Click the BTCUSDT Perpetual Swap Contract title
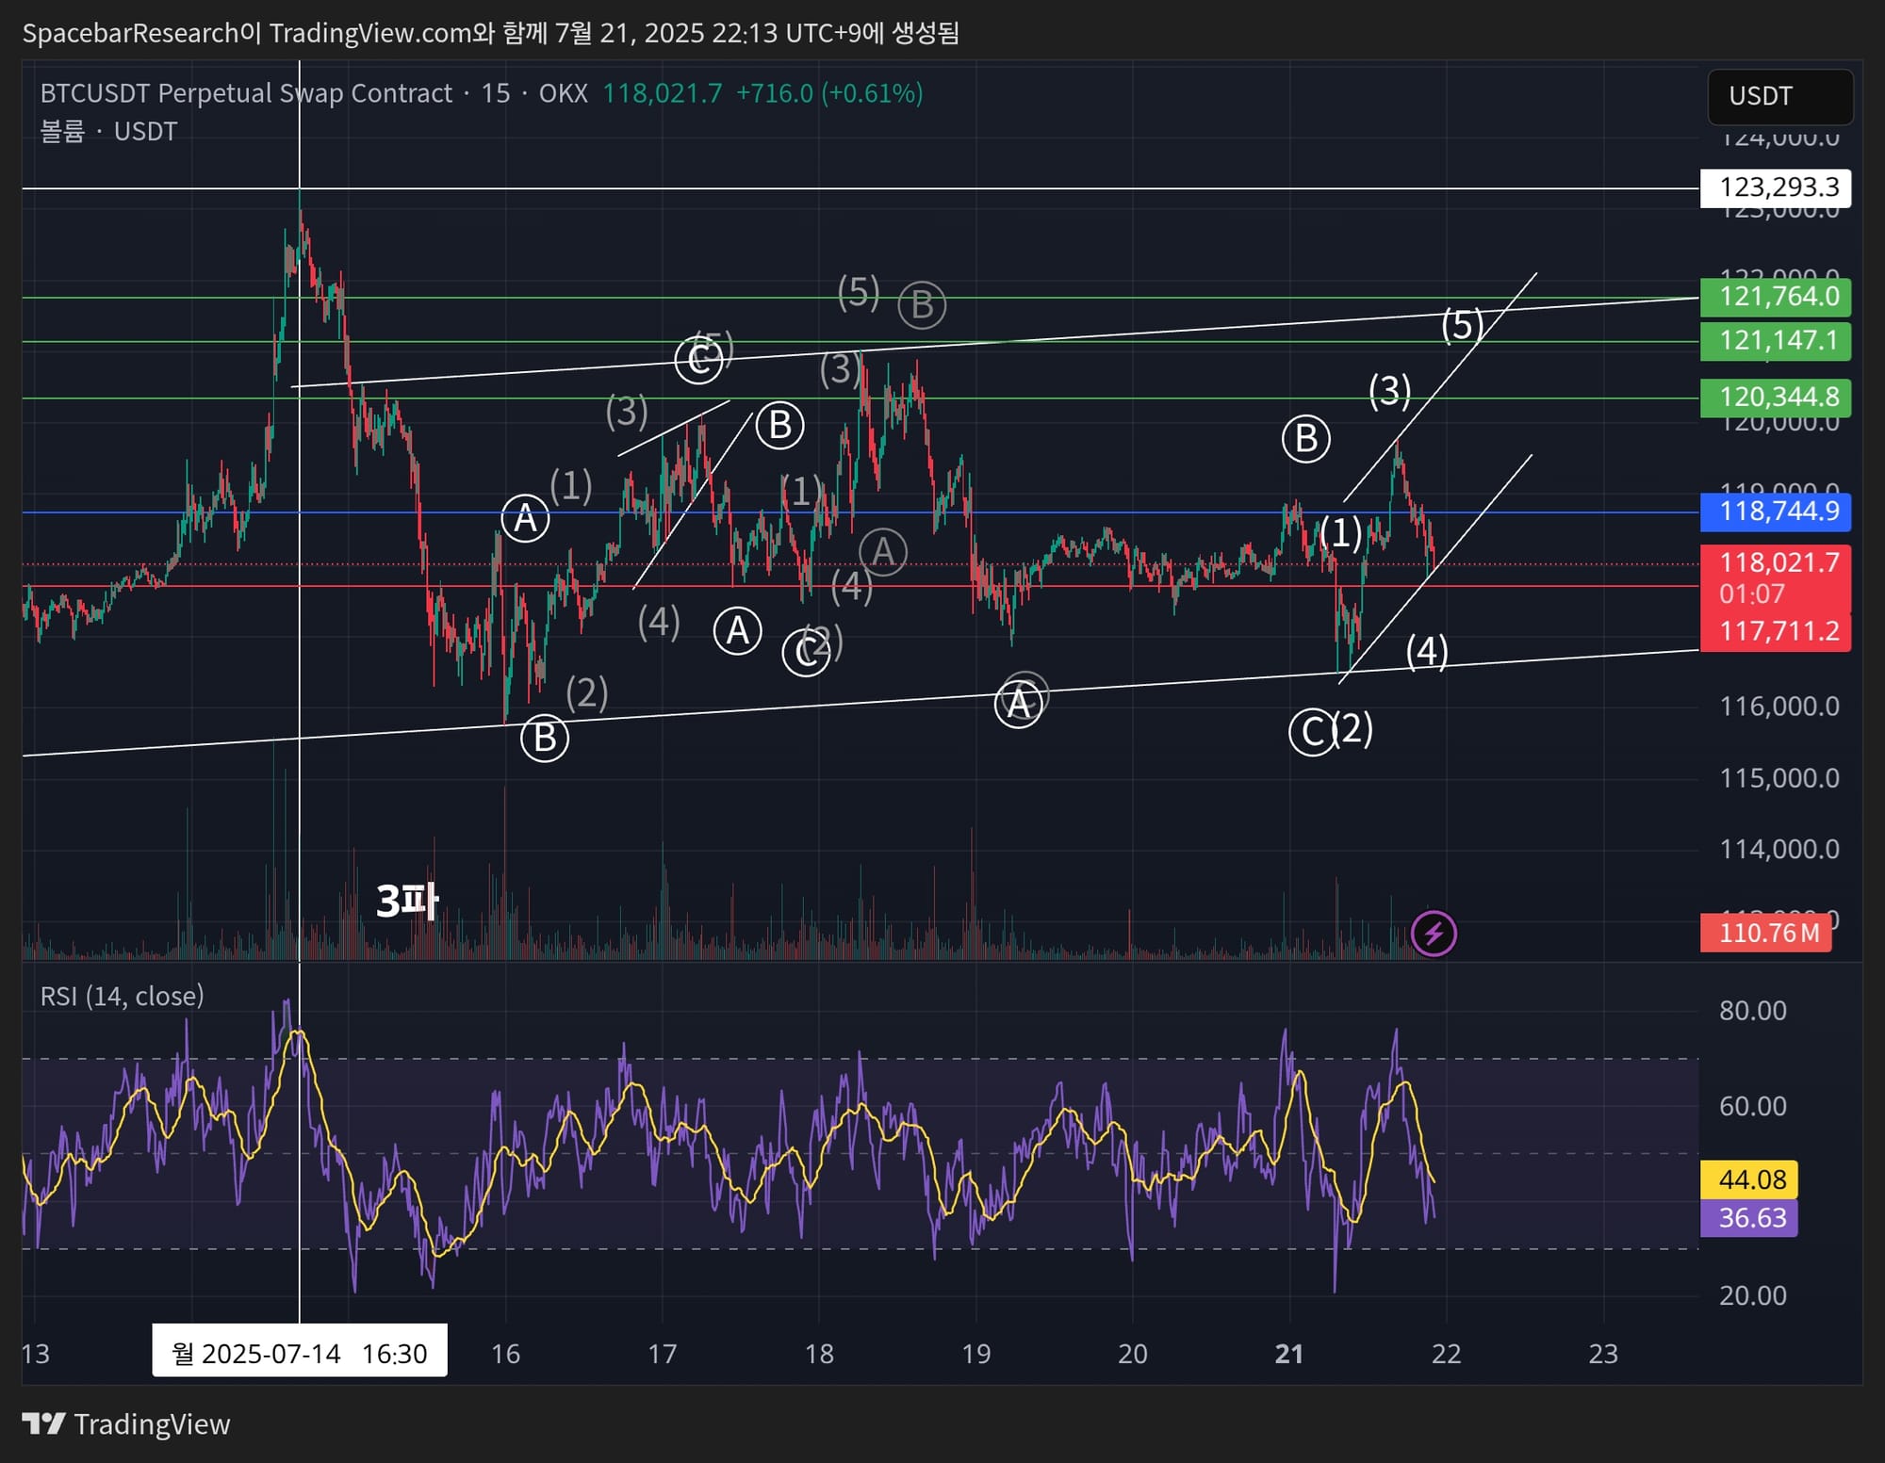The height and width of the screenshot is (1463, 1885). pos(246,93)
